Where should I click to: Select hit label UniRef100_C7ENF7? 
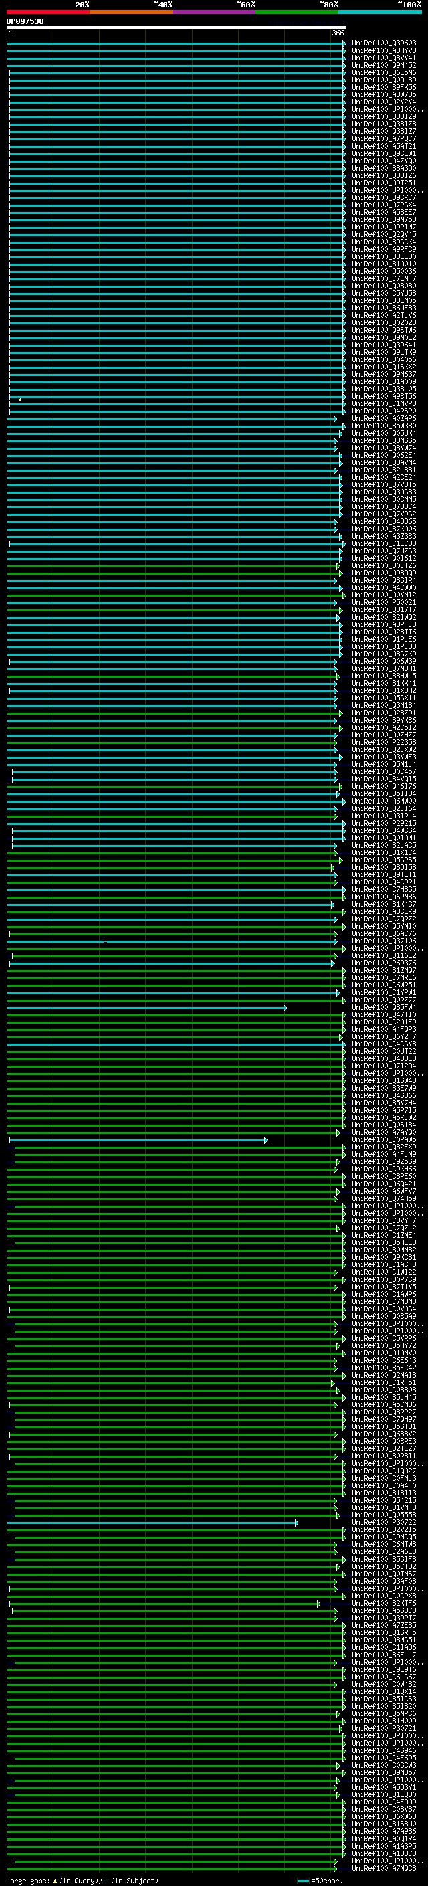[x=384, y=279]
